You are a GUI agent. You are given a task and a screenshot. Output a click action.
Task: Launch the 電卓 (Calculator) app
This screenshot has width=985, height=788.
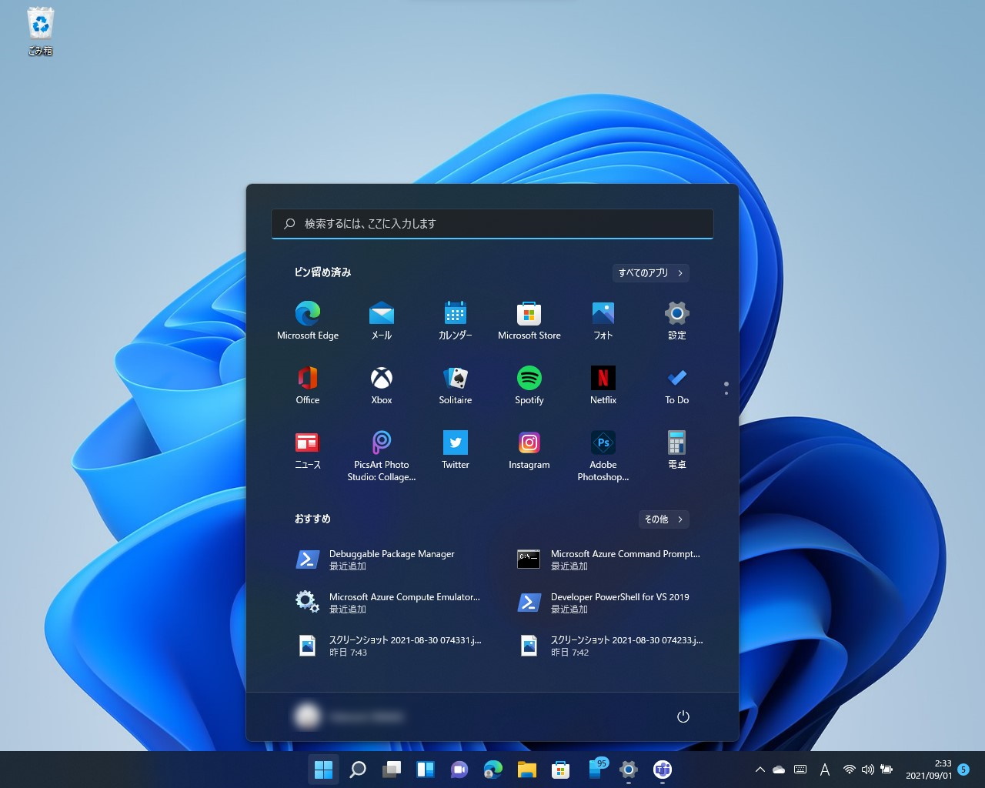coord(676,449)
